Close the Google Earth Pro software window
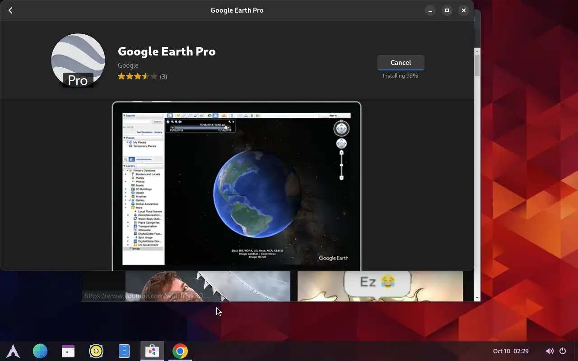Viewport: 578px width, 361px height. [463, 10]
